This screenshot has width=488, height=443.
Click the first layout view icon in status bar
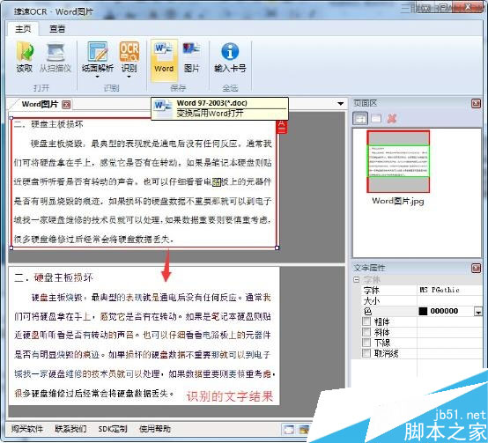pyautogui.click(x=289, y=430)
